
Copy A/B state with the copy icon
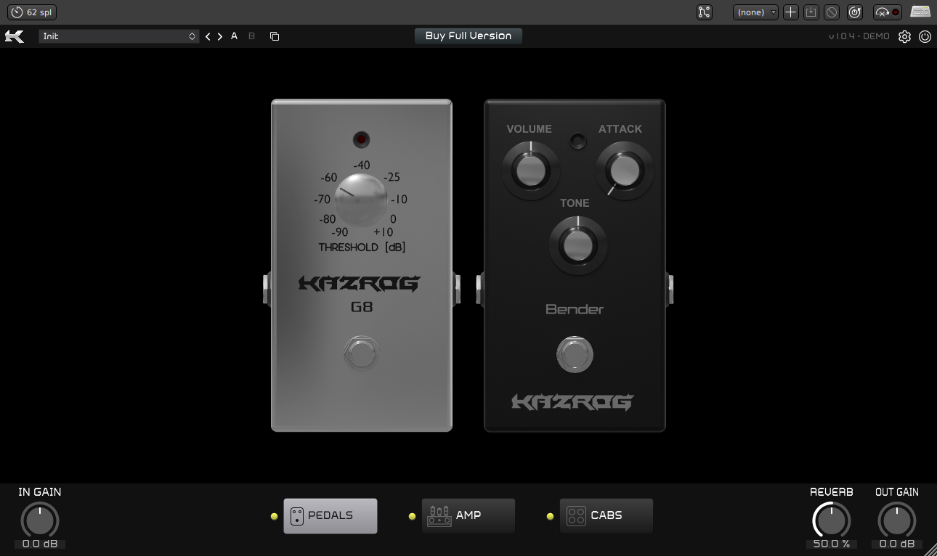click(x=275, y=36)
